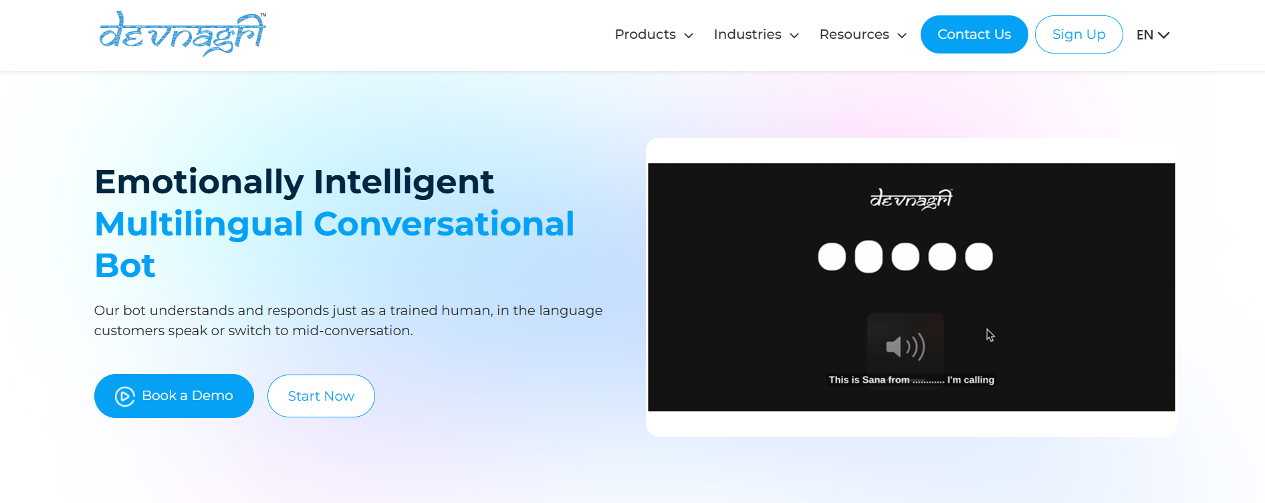Click the Sign Up button
This screenshot has width=1265, height=503.
point(1078,34)
